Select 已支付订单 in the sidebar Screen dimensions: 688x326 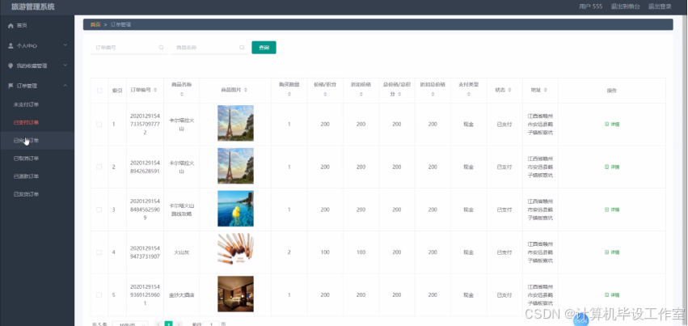(x=27, y=123)
